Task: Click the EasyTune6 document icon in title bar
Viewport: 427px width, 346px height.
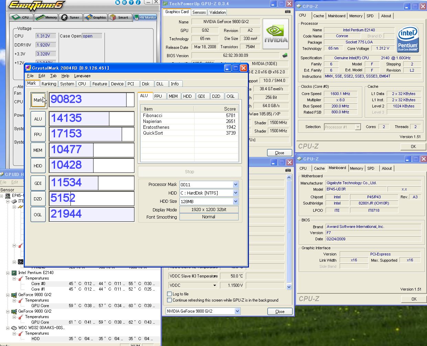Action: point(118,2)
